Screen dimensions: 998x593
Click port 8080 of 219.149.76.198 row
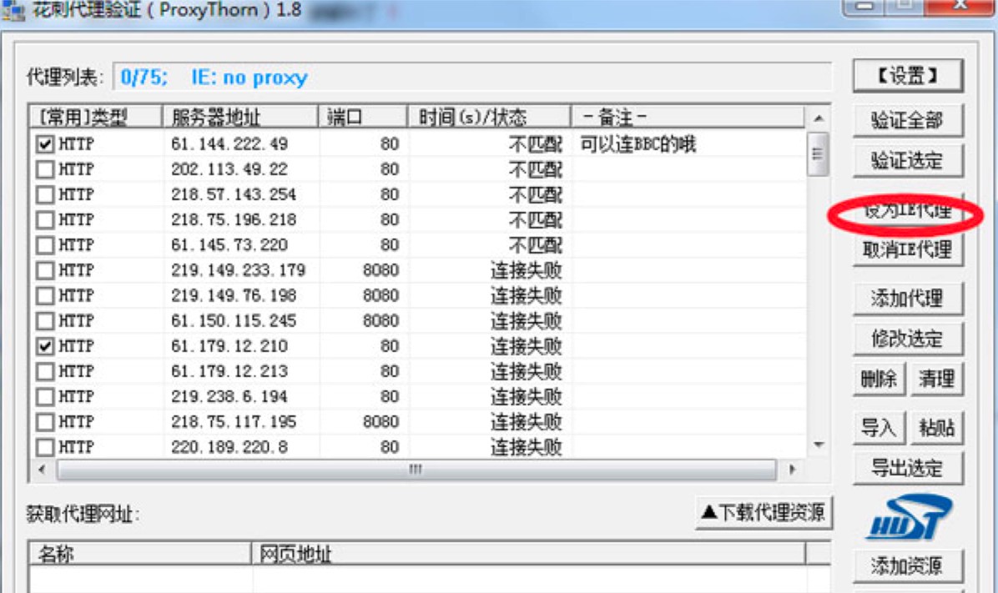click(381, 296)
